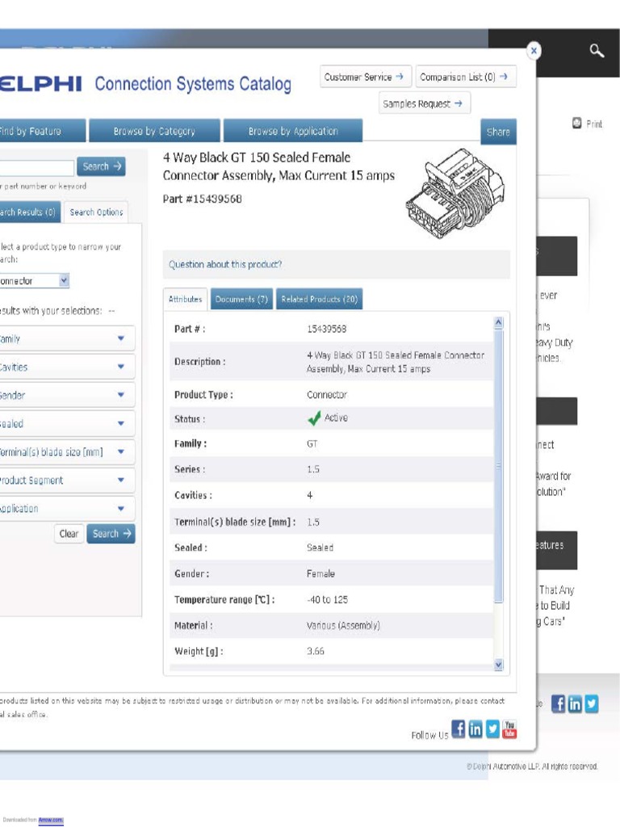Image resolution: width=620 pixels, height=827 pixels.
Task: Open the magnifier search icon in the dark header
Action: [x=597, y=51]
